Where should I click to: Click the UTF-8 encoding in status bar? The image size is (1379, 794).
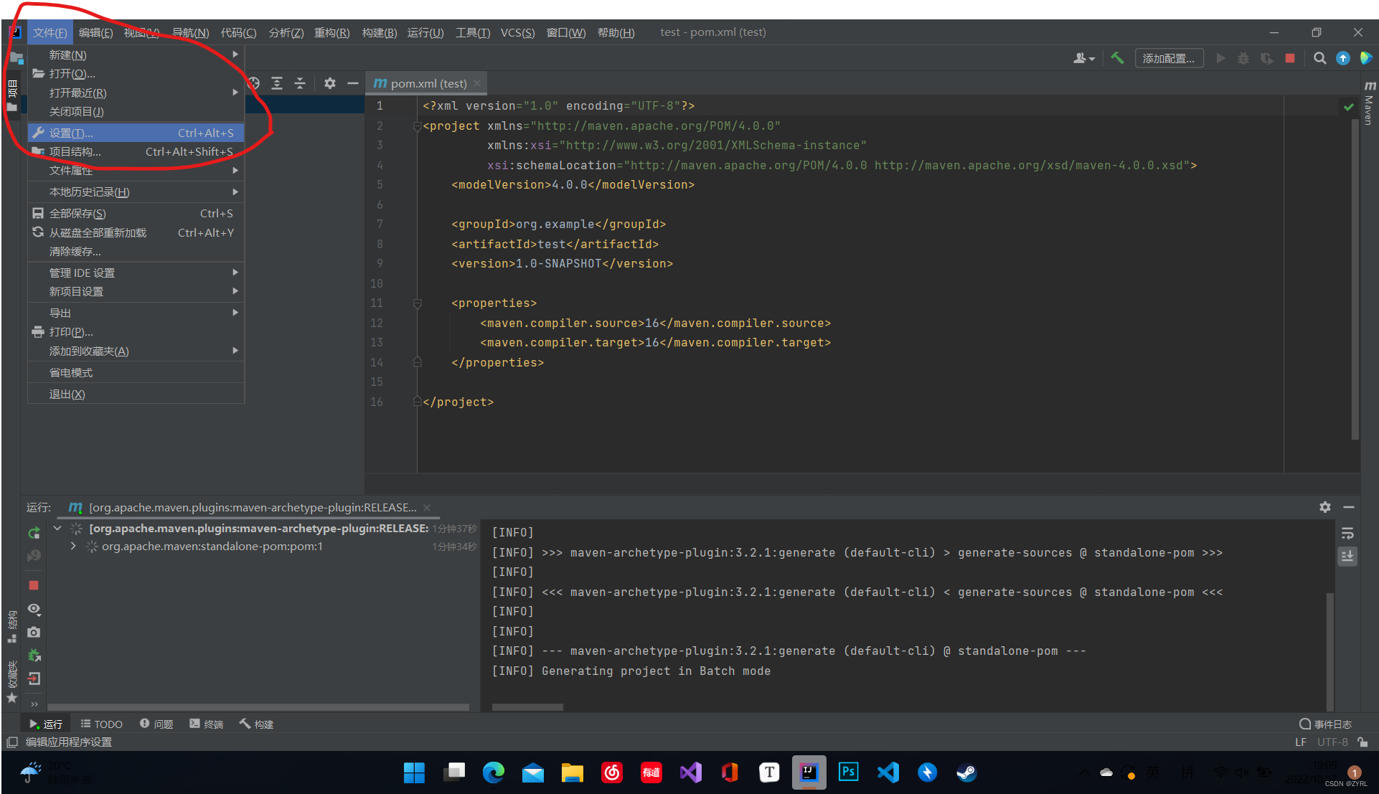click(x=1332, y=742)
